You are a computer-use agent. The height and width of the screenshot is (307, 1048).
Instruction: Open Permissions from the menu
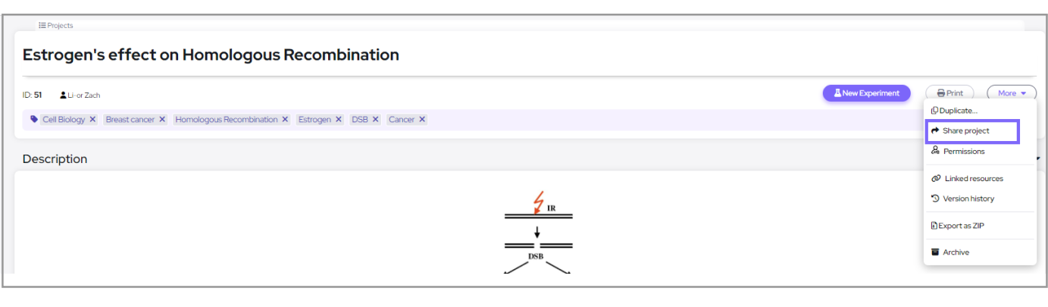pos(963,152)
